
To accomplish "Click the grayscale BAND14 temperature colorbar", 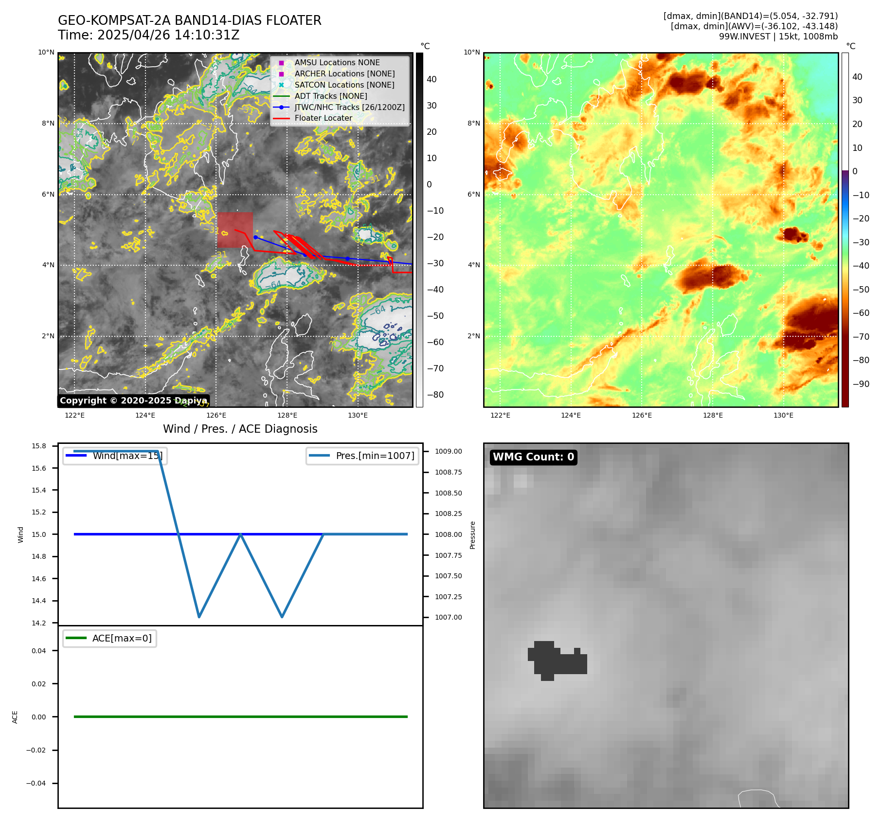I will (x=419, y=230).
